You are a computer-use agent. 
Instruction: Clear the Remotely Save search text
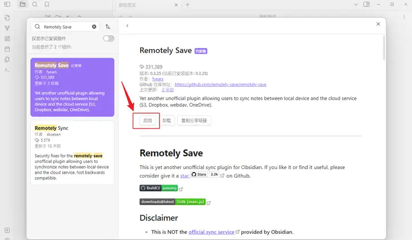94,27
